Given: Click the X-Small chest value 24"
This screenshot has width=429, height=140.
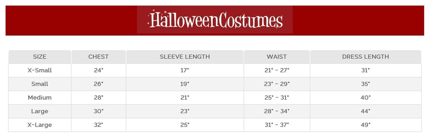Looking at the screenshot, I should (x=98, y=70).
